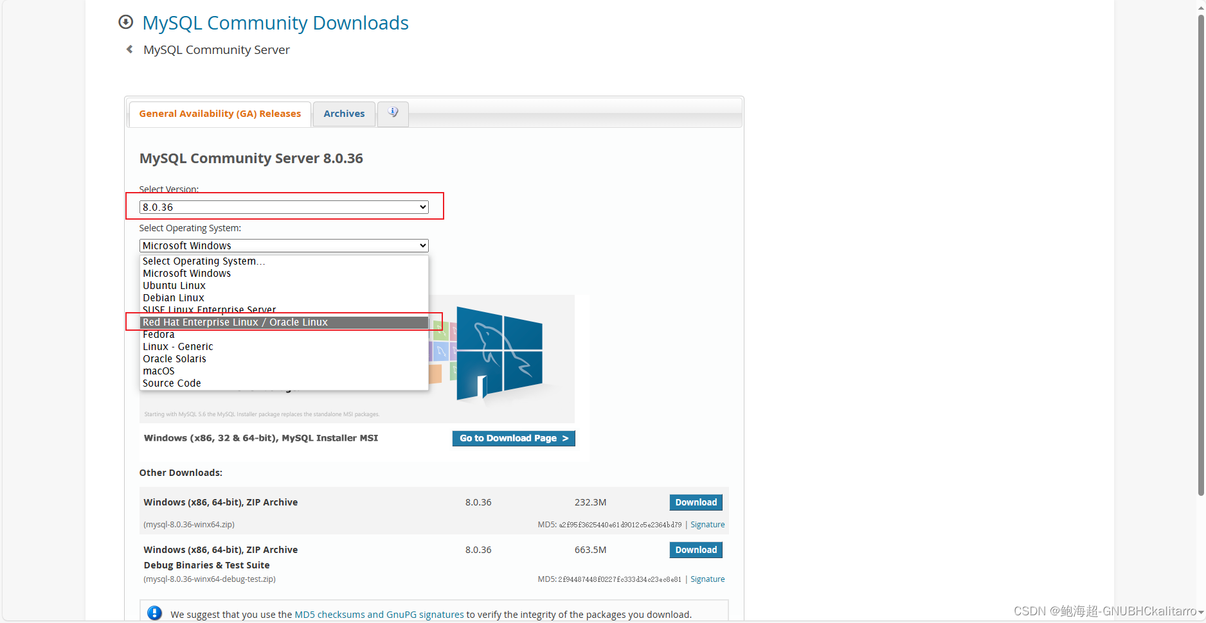Open the operating system dropdown showing Microsoft Windows

point(283,245)
